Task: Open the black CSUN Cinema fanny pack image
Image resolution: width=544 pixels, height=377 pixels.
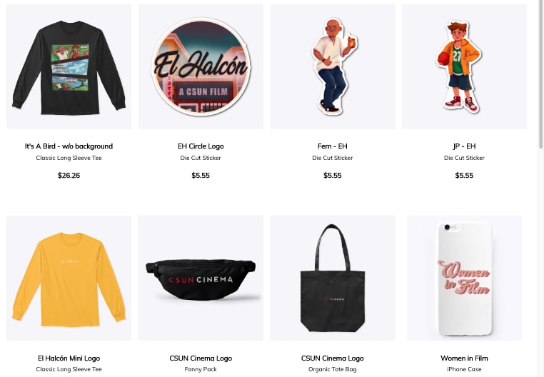Action: 201,278
